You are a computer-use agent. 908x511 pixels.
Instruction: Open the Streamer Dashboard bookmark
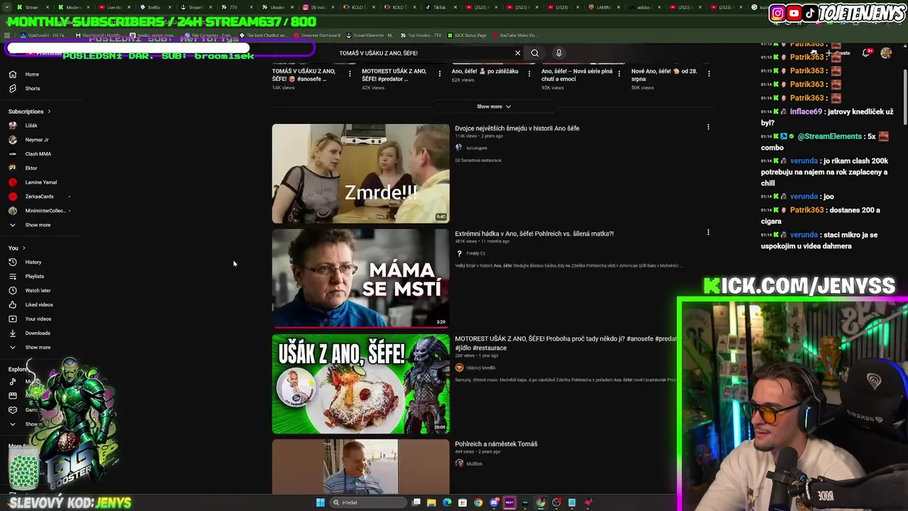tap(316, 35)
